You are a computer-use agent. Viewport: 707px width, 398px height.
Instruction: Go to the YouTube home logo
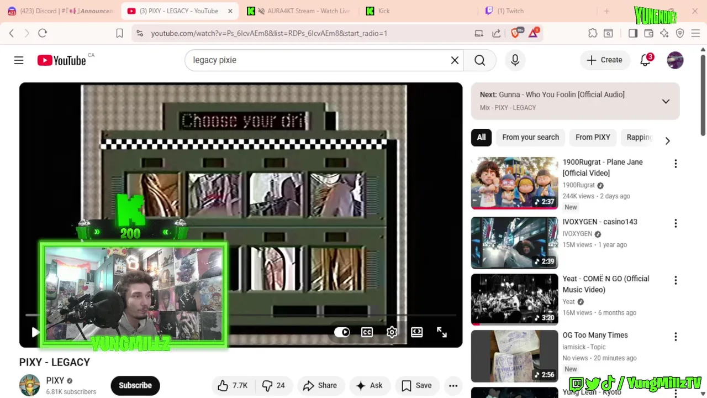(x=61, y=60)
